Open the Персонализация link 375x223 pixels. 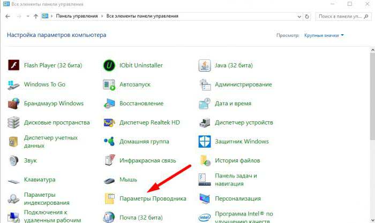(238, 198)
